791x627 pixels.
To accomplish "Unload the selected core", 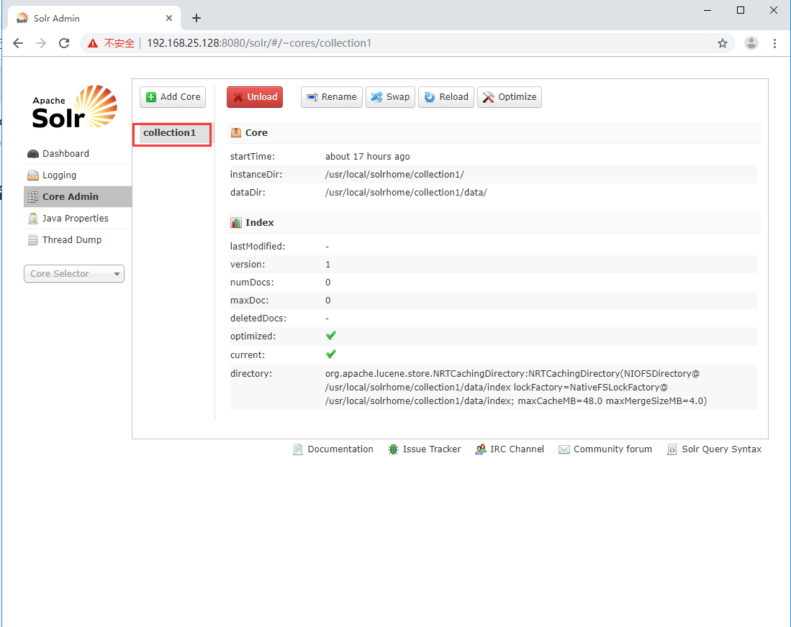I will point(255,97).
